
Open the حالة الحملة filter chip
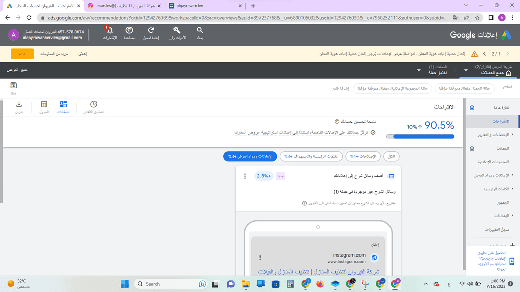tap(464, 88)
